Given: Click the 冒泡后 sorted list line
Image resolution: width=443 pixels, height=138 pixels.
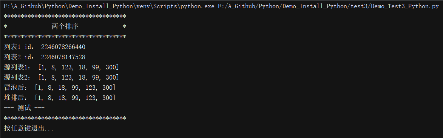Looking at the screenshot, I should (60, 87).
